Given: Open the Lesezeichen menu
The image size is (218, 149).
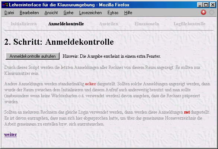Looking at the screenshot, I should [x=90, y=13].
